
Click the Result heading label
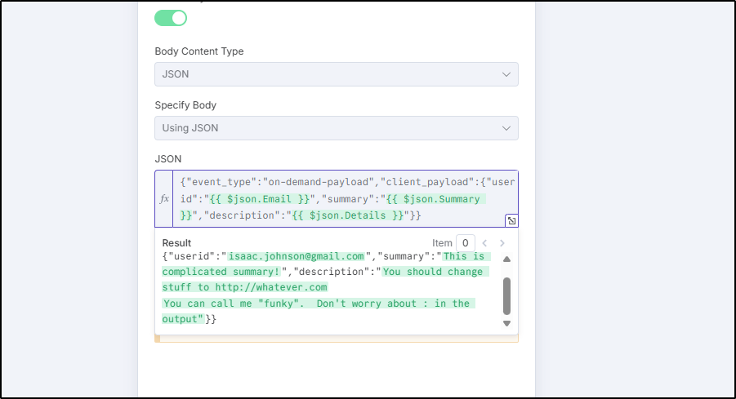pyautogui.click(x=176, y=243)
